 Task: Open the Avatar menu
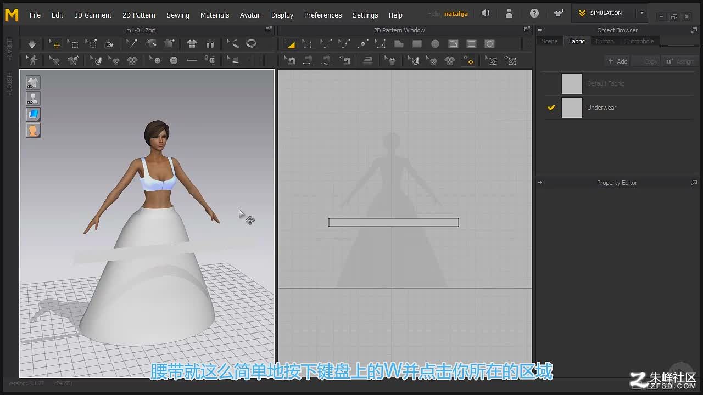pyautogui.click(x=250, y=15)
